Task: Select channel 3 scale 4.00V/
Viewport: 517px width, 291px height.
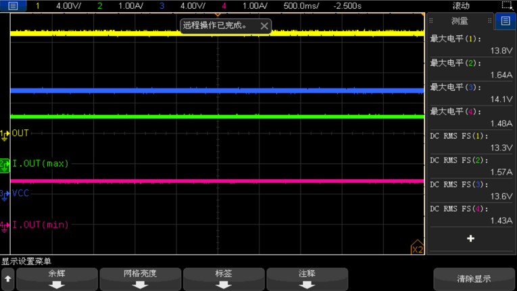Action: [193, 6]
